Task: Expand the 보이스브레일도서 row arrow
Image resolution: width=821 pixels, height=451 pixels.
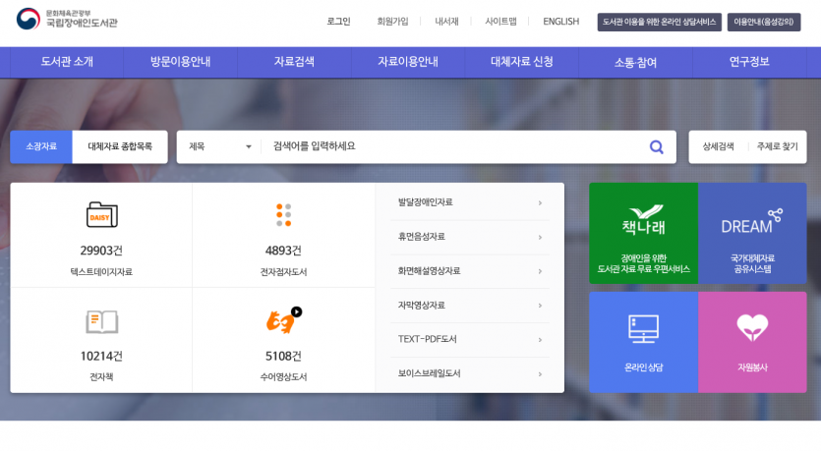Action: 540,374
